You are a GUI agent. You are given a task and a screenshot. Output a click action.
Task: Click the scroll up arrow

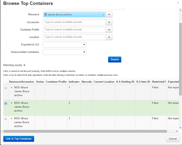[180, 10]
